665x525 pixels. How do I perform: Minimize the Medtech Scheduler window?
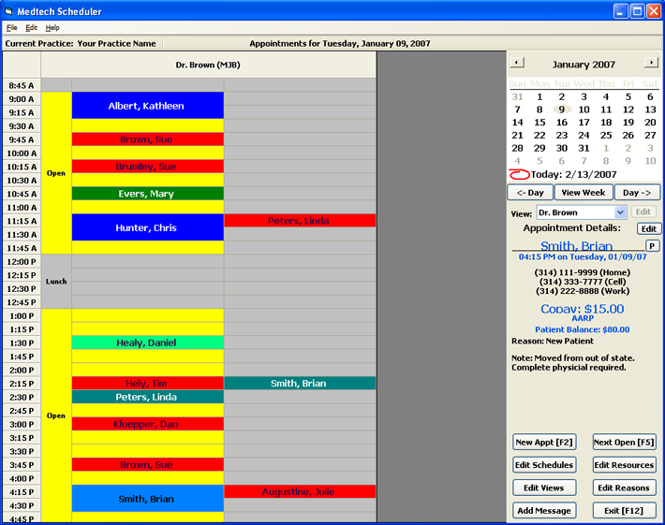(620, 11)
